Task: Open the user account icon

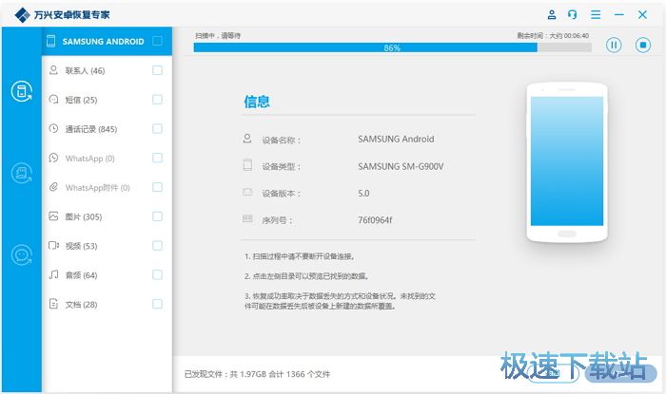Action: (551, 15)
